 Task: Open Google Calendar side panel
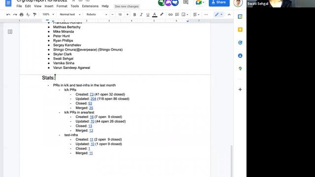click(240, 17)
